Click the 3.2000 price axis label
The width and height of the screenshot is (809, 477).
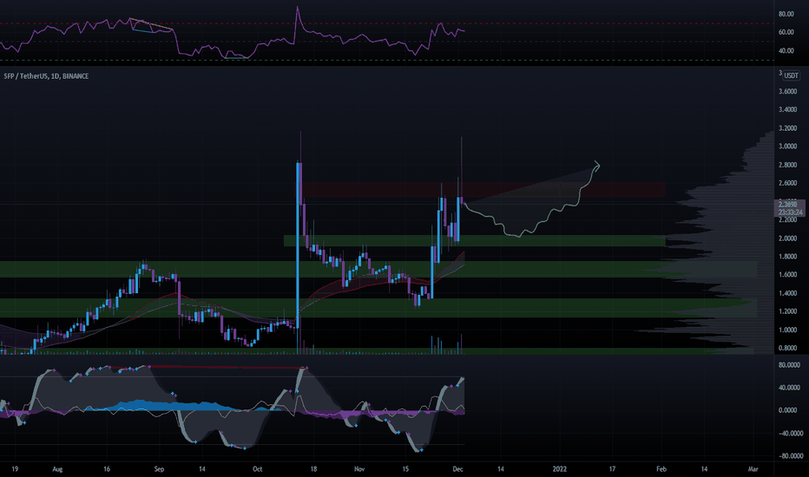point(787,128)
